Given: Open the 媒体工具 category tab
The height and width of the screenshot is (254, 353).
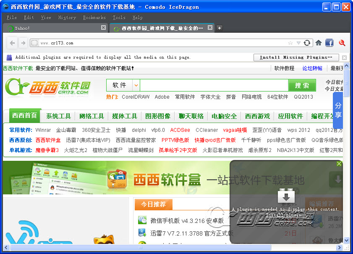Looking at the screenshot, I should [x=125, y=116].
